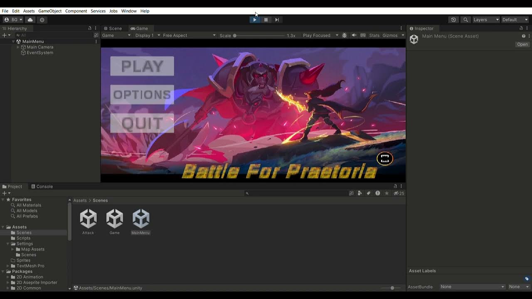
Task: Click the Step frame button
Action: 277,20
